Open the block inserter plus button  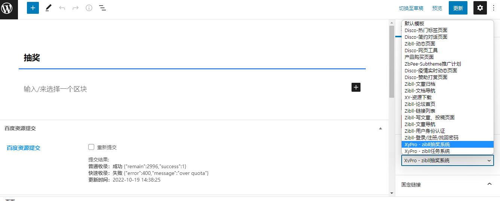coord(33,8)
